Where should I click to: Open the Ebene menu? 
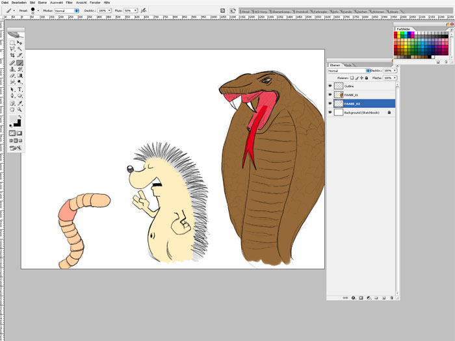(x=42, y=3)
